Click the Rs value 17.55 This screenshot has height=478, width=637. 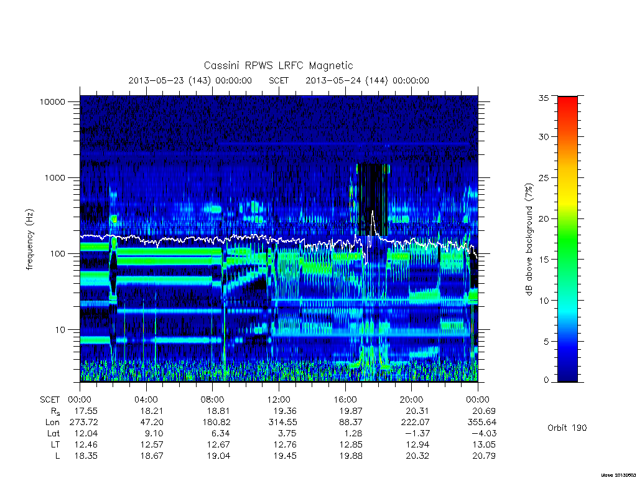[86, 411]
